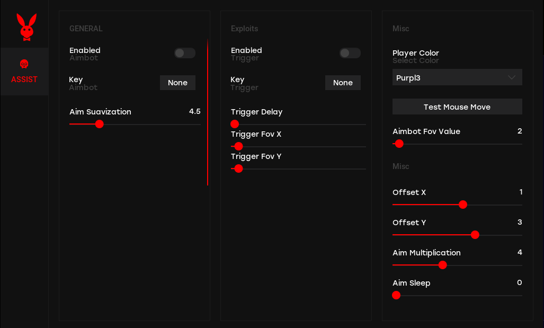544x328 pixels.
Task: Toggle Aimbot off in the GENERAL panel
Action: point(184,53)
